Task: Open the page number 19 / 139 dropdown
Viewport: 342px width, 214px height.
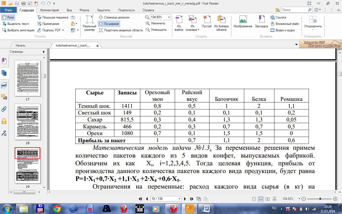Action: 179,199
